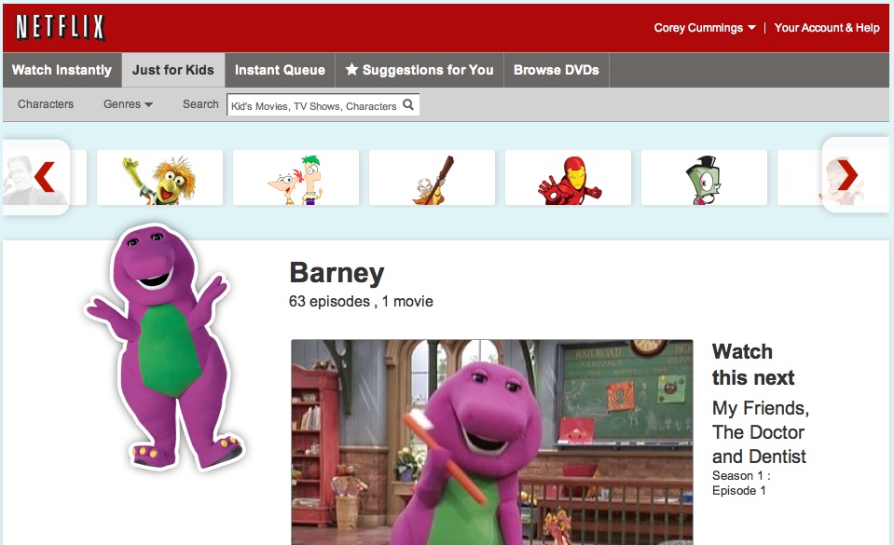The image size is (894, 545).
Task: Choose the Avatar Aang character tile
Action: 433,177
